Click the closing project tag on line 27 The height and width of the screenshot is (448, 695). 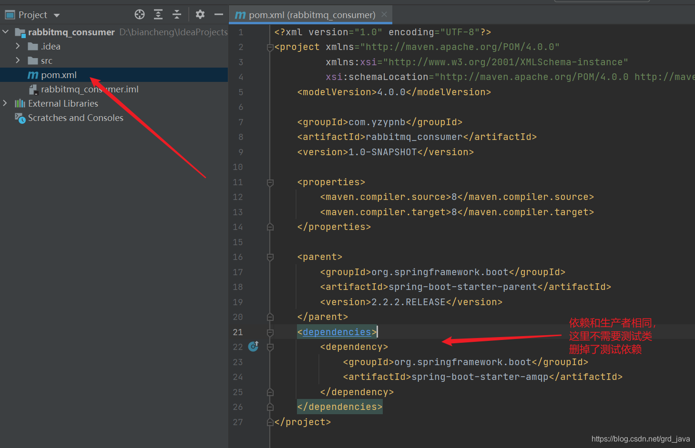tap(303, 422)
